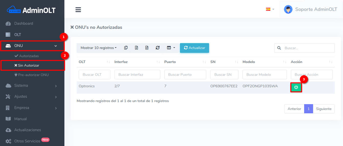Viewport: 343px width, 146px height.
Task: Go to Autorizadas ONU submenu item
Action: point(29,56)
